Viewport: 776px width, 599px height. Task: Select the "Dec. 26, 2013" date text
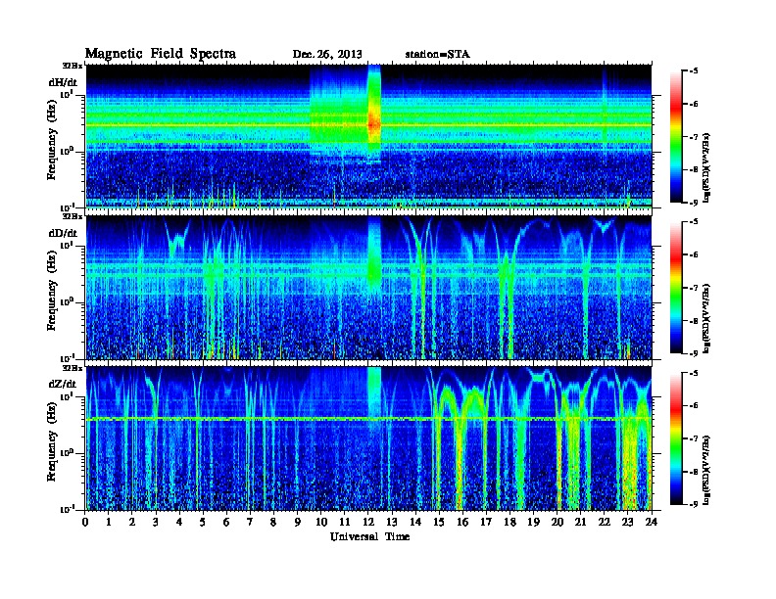pos(327,55)
